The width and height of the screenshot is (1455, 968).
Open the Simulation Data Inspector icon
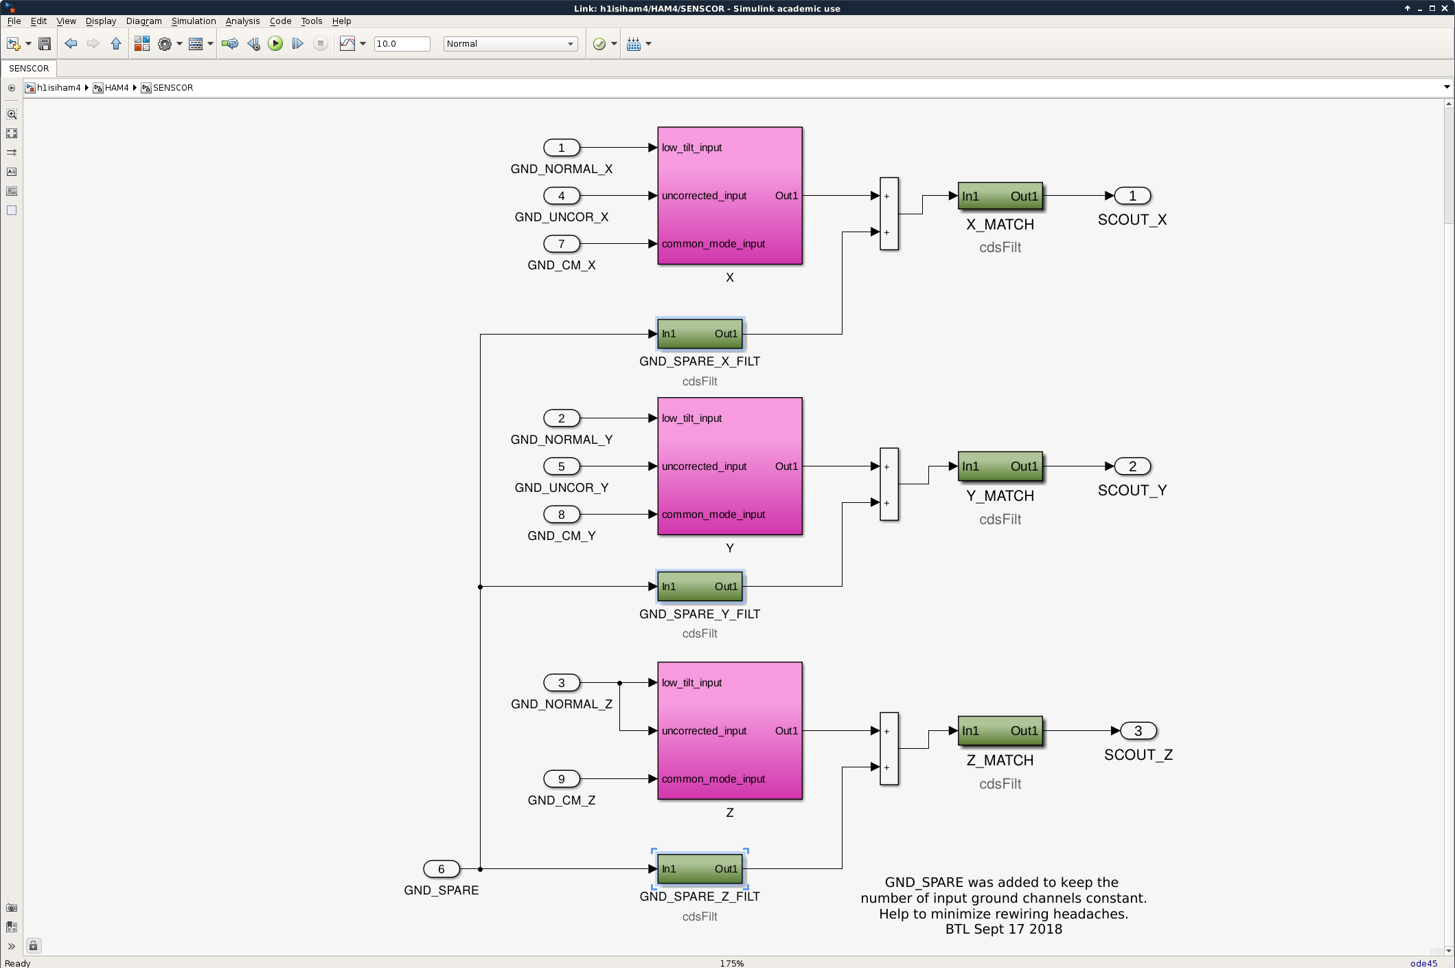tap(347, 44)
